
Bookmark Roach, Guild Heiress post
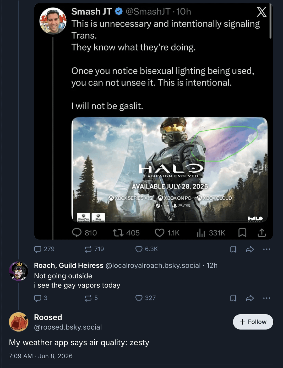pyautogui.click(x=233, y=298)
